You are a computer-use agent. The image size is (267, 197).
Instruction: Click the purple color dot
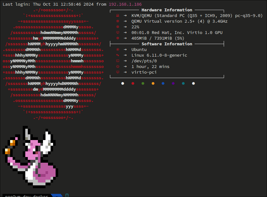click(x=173, y=83)
